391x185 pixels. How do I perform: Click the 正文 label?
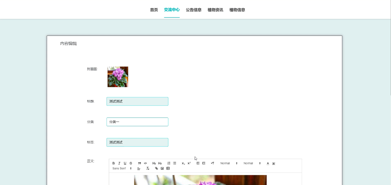pyautogui.click(x=91, y=161)
